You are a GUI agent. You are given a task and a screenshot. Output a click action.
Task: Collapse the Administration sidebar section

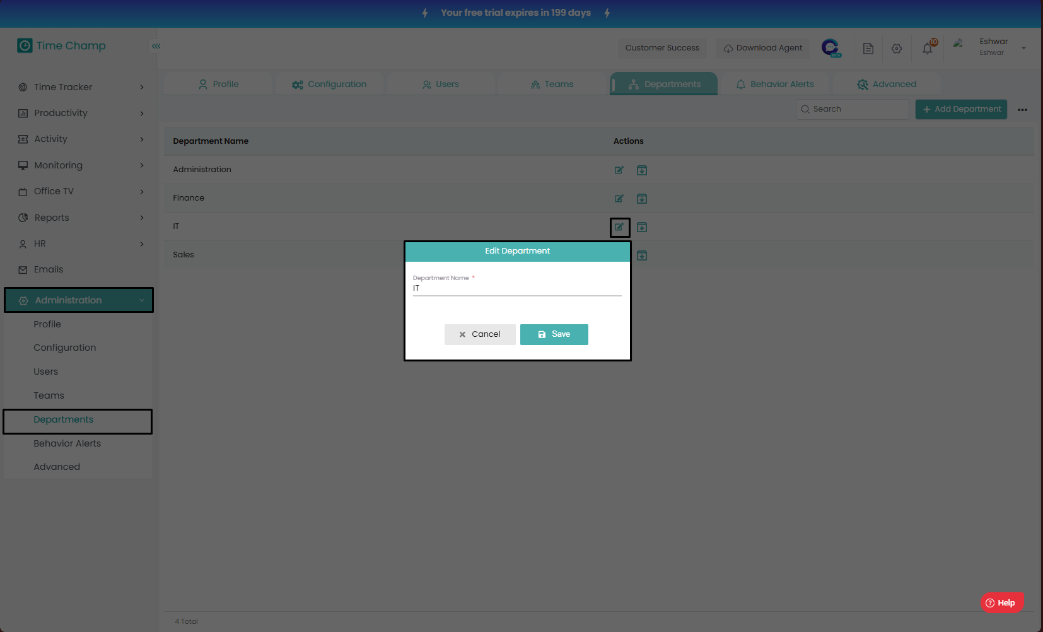pos(79,300)
